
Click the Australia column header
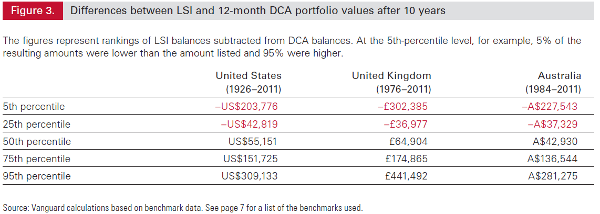(559, 76)
